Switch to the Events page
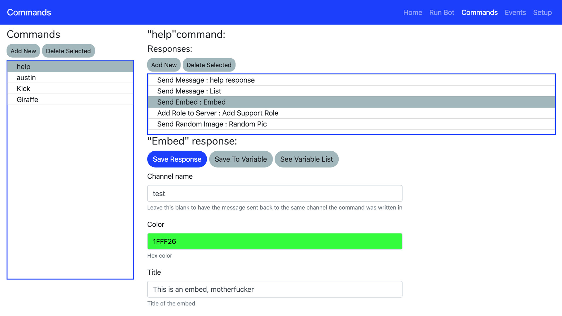Viewport: 562px width, 316px height. [x=515, y=13]
